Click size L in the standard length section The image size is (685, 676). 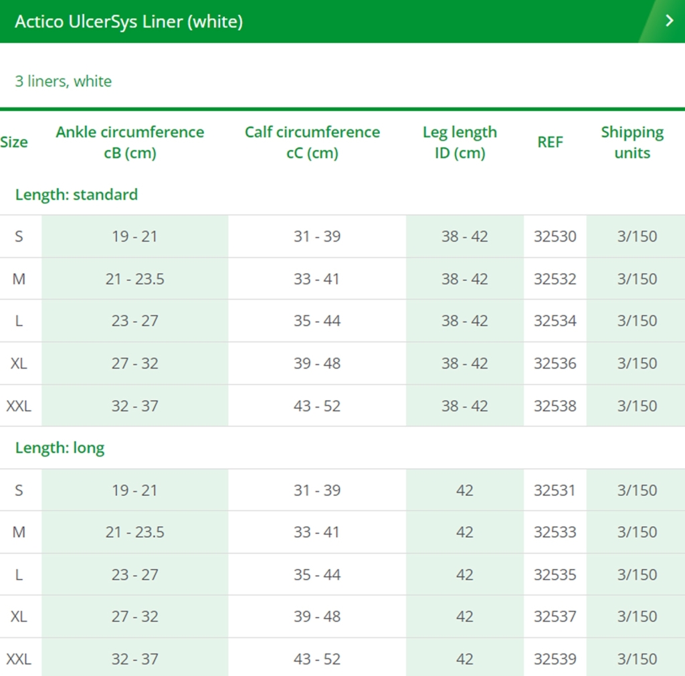(x=19, y=321)
